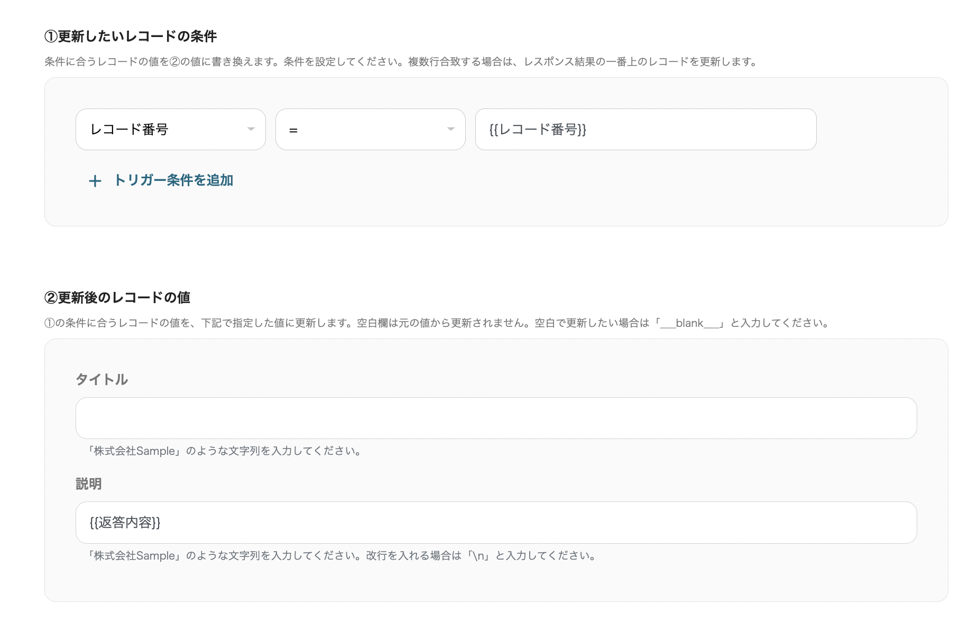Click the plus icon to add condition

(95, 181)
